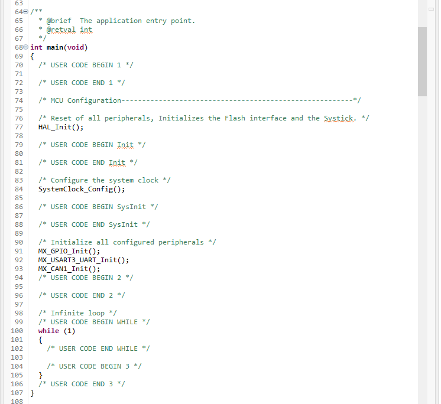
Task: Click on 'int main(void)' declaration
Action: click(59, 47)
